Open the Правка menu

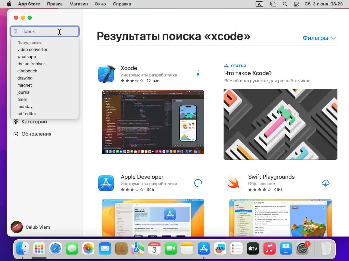(x=55, y=4)
